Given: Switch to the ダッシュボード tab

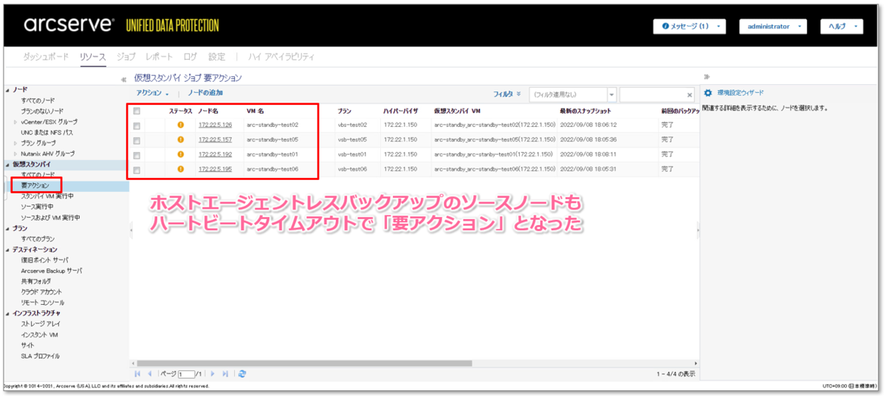Looking at the screenshot, I should point(46,57).
